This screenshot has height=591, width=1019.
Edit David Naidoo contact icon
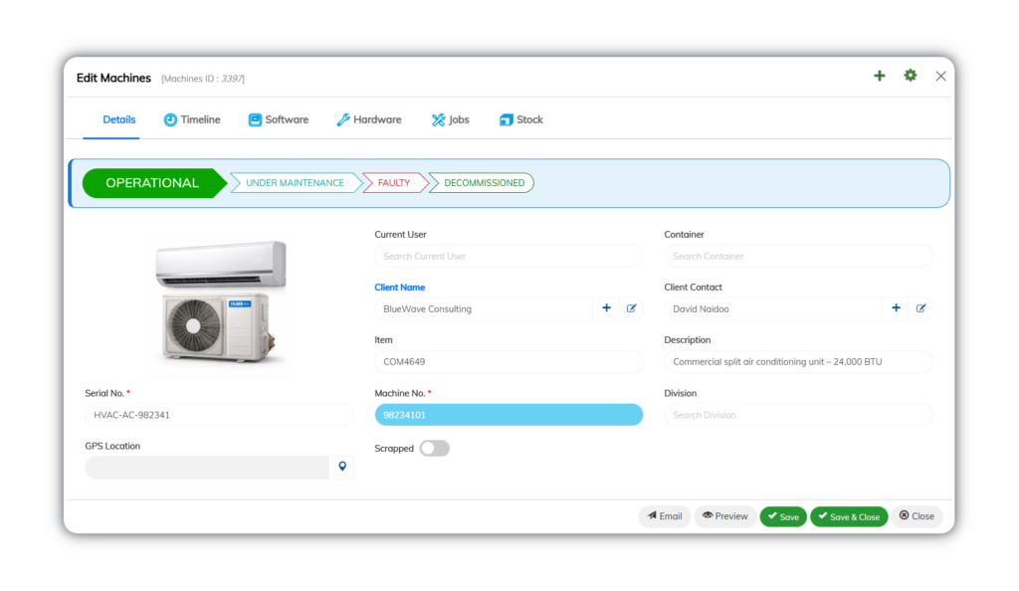(x=920, y=308)
